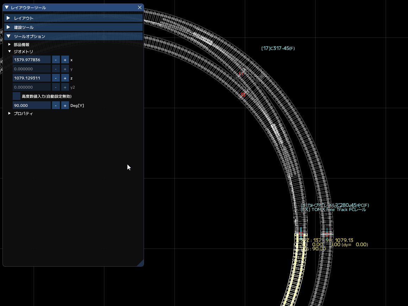Viewport: 408px width, 306px height.
Task: Select the [17]C317-45(F) track label
Action: pyautogui.click(x=278, y=48)
